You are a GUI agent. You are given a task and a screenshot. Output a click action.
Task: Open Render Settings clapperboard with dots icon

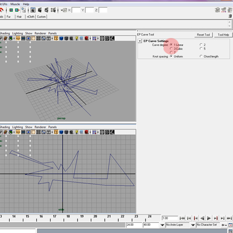[53, 10]
